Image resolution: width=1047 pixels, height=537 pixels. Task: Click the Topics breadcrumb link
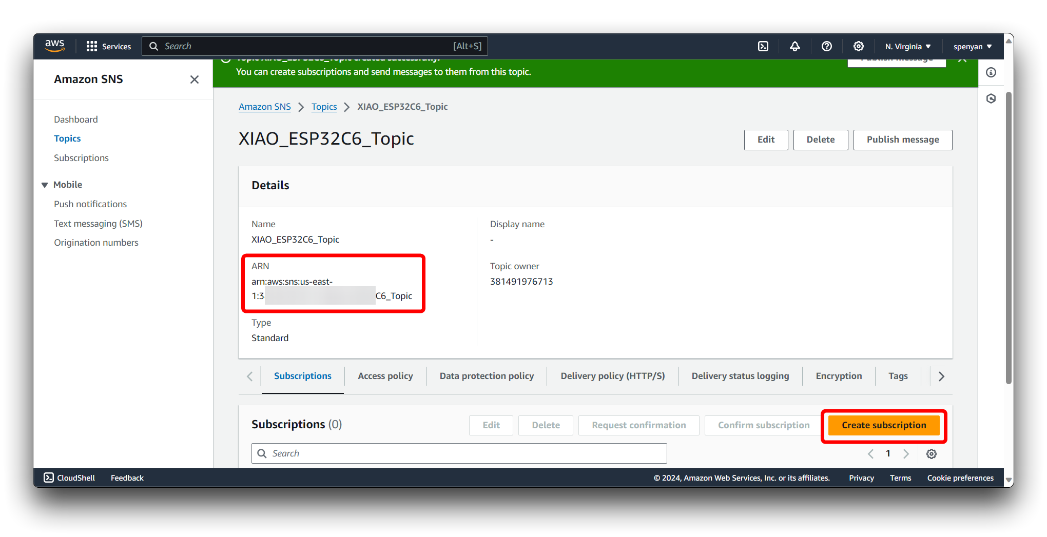click(324, 107)
